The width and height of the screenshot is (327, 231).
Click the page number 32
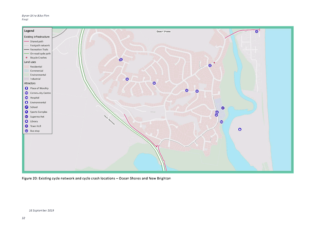pos(23,218)
